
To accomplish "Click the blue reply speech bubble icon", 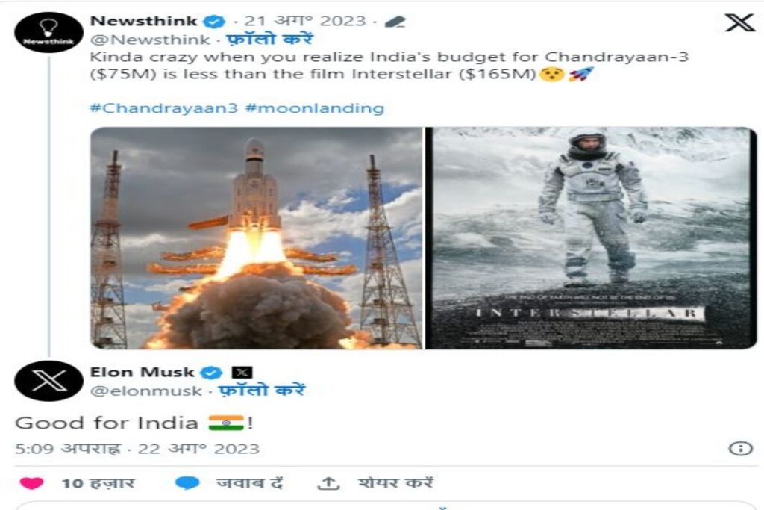I will 187,483.
